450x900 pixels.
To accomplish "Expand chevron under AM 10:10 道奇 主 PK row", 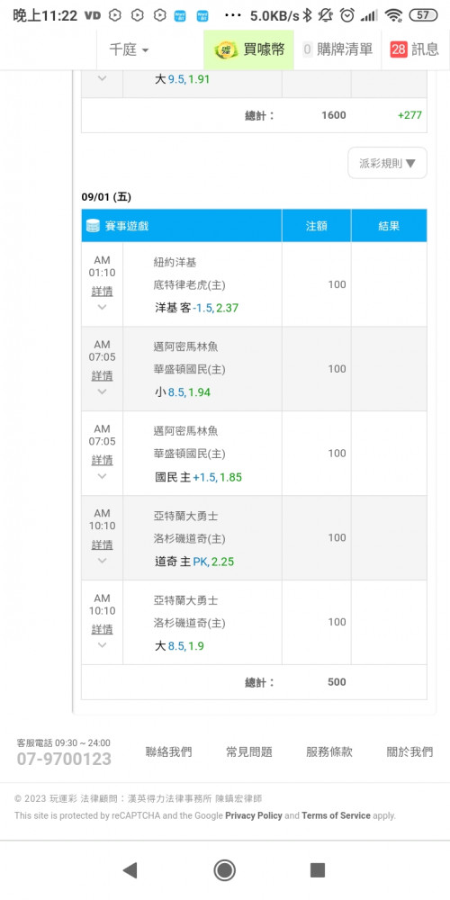I will [x=103, y=561].
